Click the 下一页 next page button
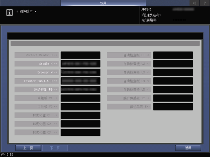The image size is (210, 157). (55, 148)
